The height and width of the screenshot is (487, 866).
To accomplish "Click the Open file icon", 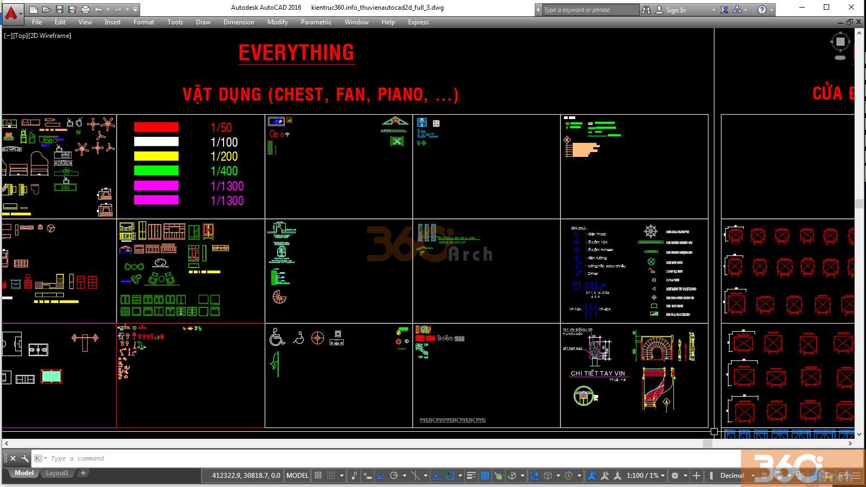I will [47, 9].
